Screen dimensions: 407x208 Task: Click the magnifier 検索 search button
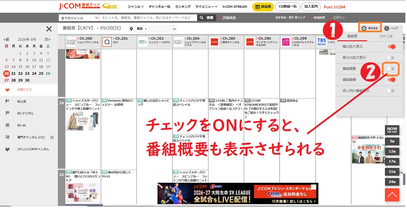[x=207, y=18]
